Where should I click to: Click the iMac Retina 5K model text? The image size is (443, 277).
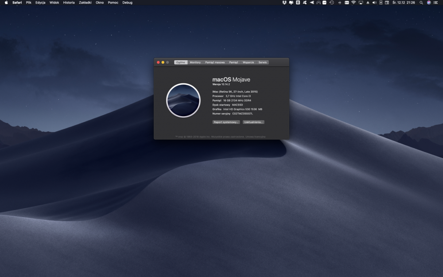(x=235, y=92)
